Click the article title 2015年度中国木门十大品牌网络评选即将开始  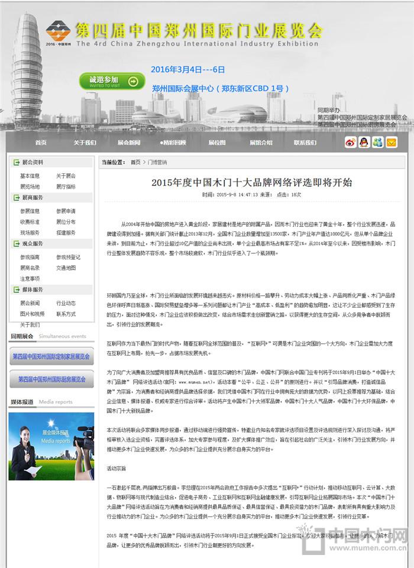coord(252,182)
